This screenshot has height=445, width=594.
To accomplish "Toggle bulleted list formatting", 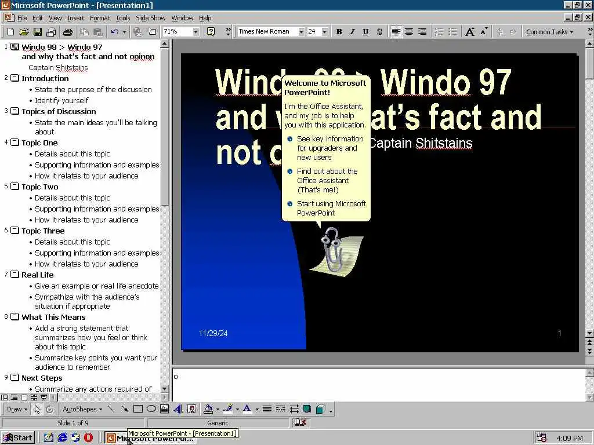I will pyautogui.click(x=452, y=32).
